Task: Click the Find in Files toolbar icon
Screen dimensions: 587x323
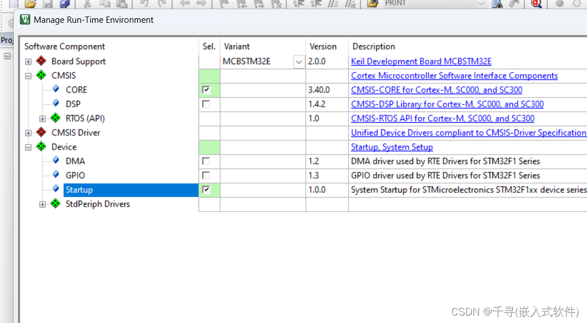Action: [x=373, y=4]
